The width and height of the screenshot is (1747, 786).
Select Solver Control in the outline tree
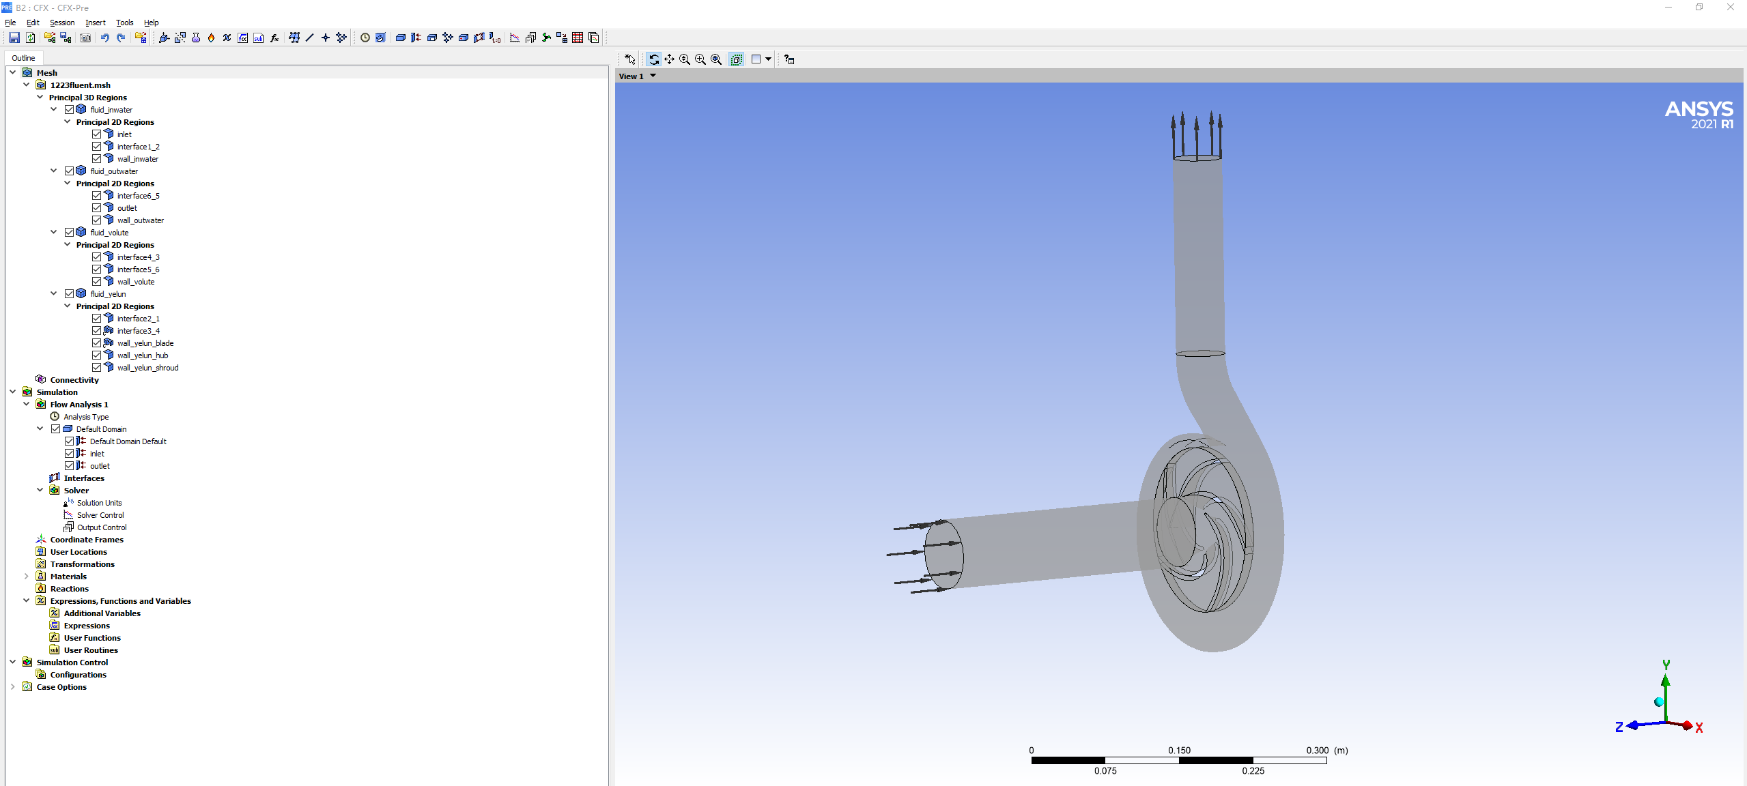pyautogui.click(x=100, y=515)
